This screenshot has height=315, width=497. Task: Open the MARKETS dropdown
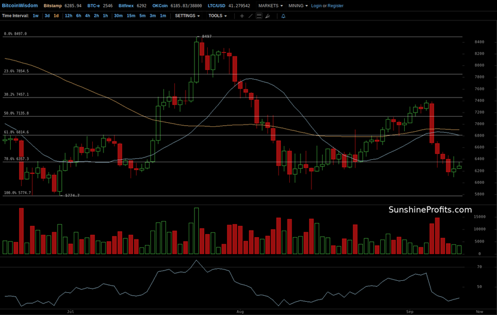point(271,5)
